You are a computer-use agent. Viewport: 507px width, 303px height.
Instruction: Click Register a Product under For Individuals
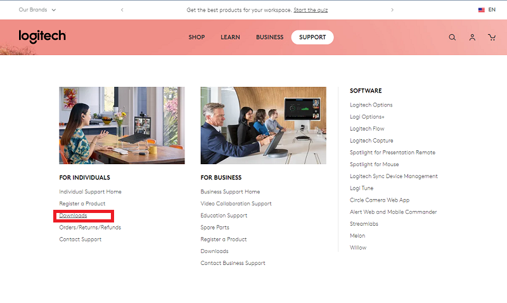pyautogui.click(x=82, y=203)
